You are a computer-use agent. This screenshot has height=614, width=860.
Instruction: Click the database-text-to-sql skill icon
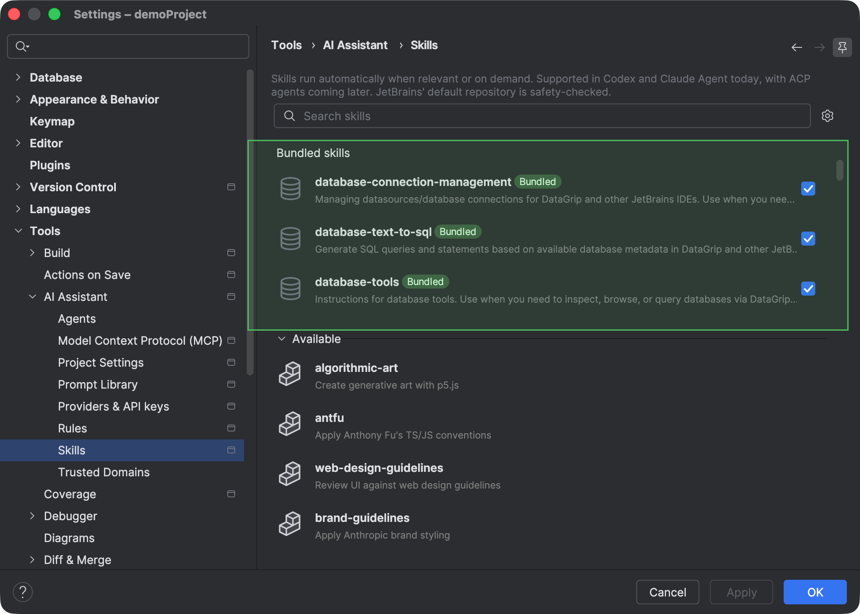click(290, 239)
